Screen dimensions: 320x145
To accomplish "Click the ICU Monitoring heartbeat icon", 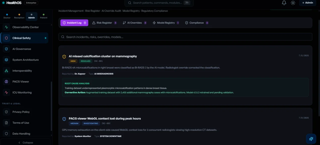I will click(x=6, y=93).
